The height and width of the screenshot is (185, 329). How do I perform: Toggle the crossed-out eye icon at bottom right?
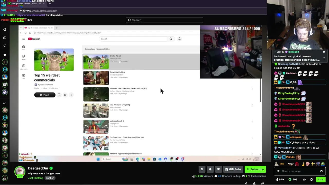coord(262,183)
